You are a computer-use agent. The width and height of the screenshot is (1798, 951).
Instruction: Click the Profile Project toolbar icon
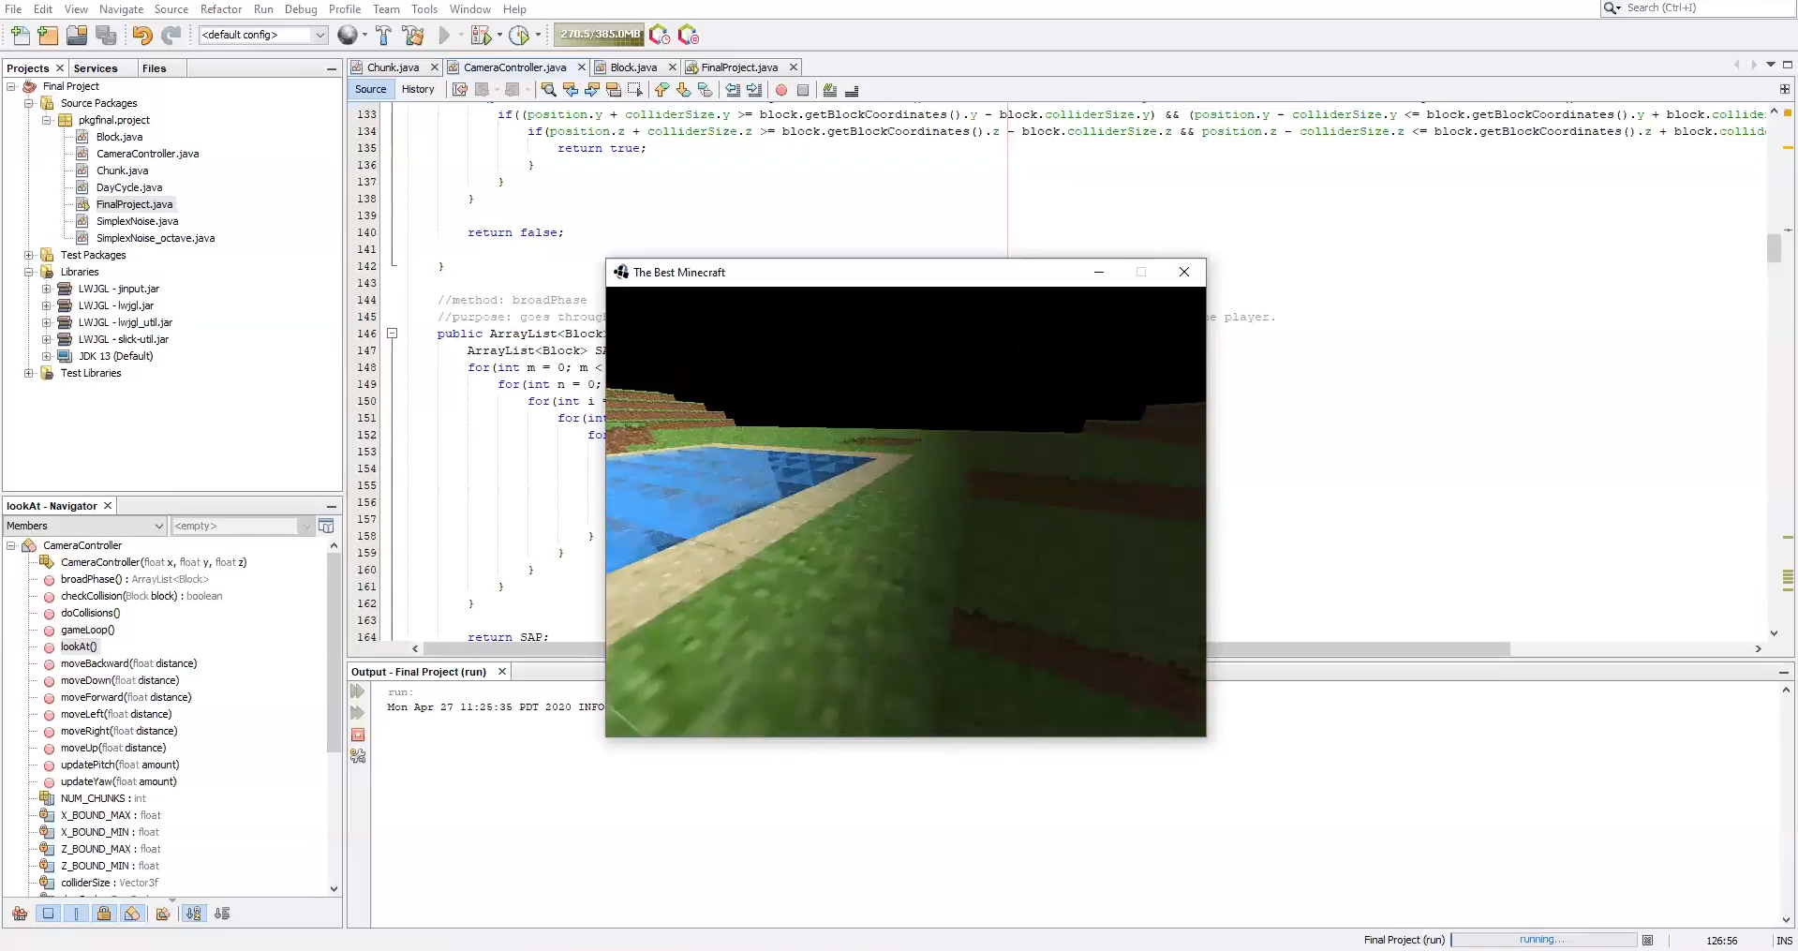(x=519, y=36)
